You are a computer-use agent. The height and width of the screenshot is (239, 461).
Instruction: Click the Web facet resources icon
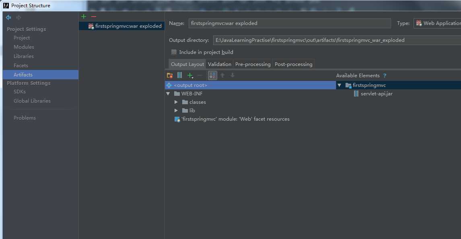coord(177,119)
